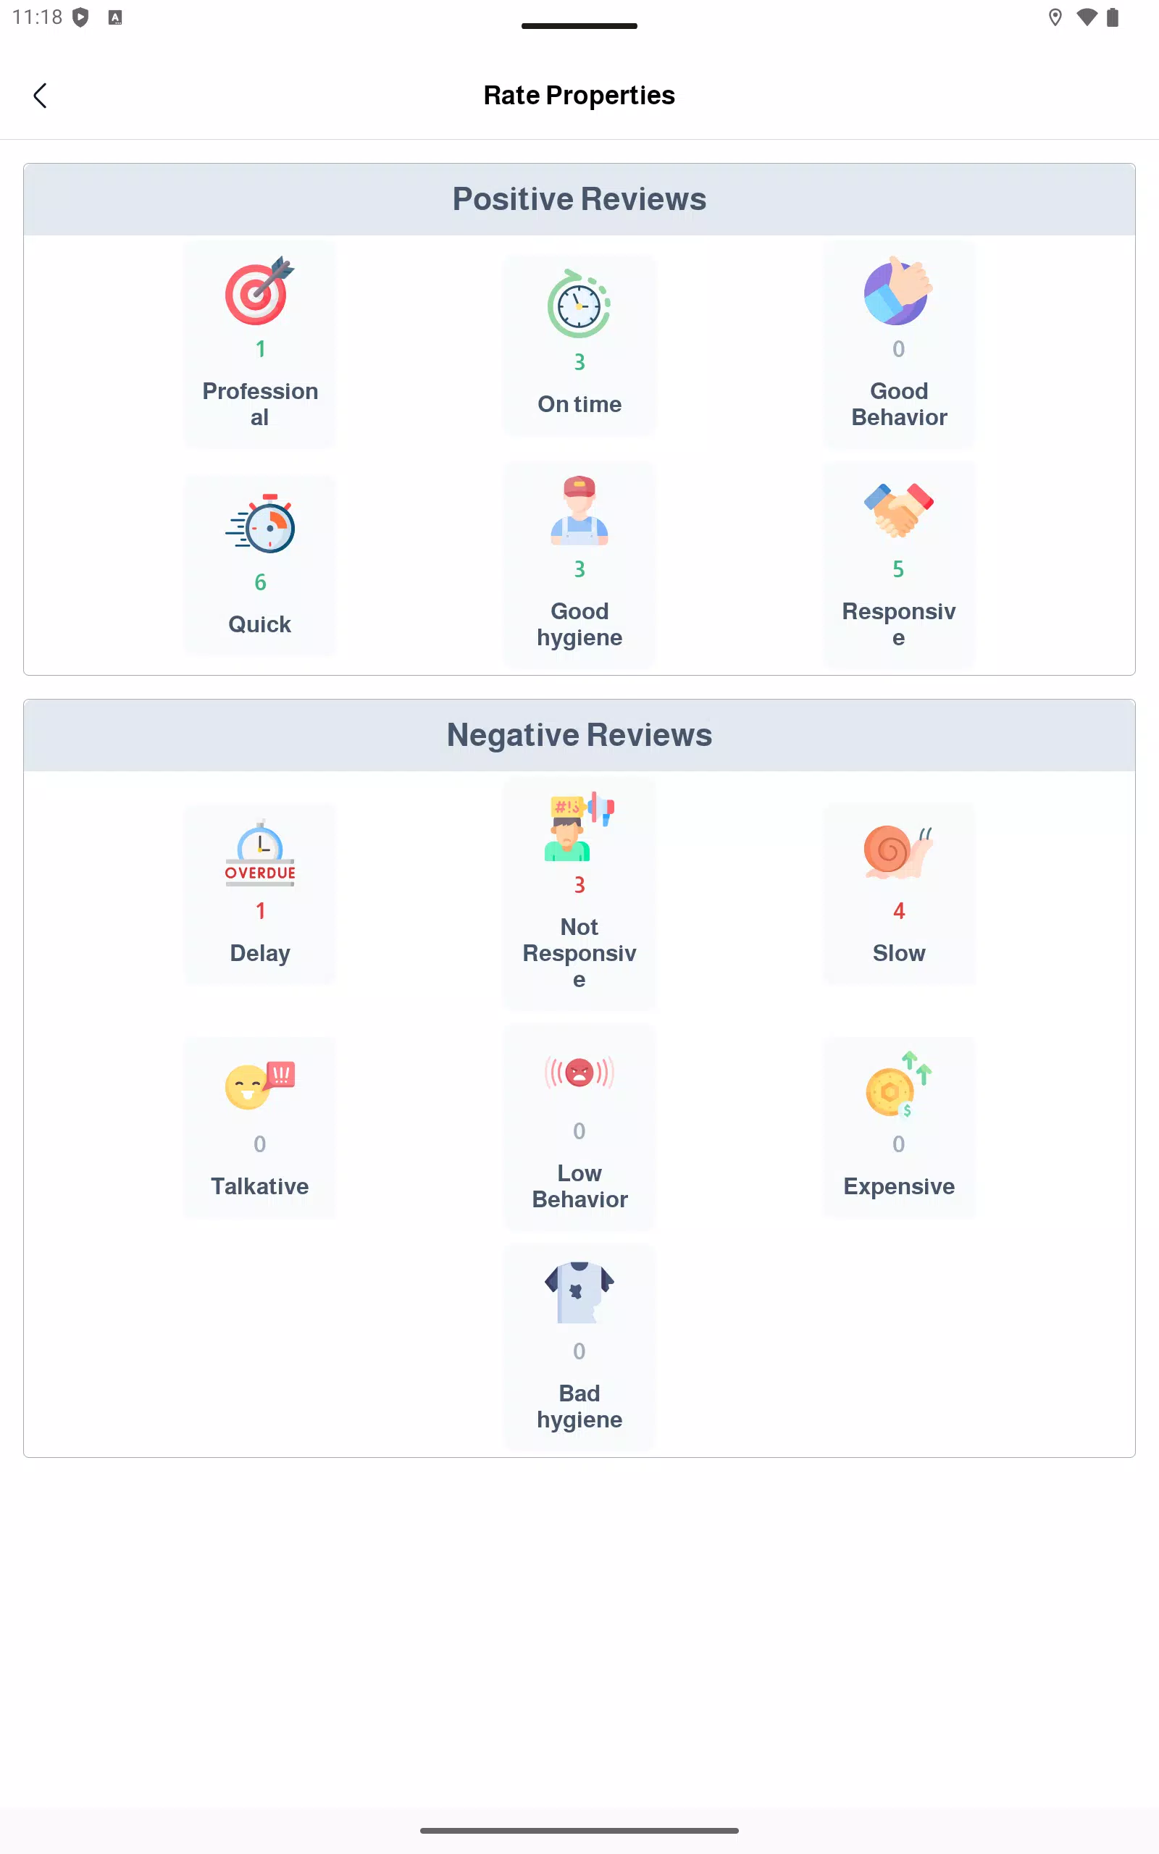The width and height of the screenshot is (1159, 1854).
Task: Click the Positive Reviews header
Action: click(579, 199)
